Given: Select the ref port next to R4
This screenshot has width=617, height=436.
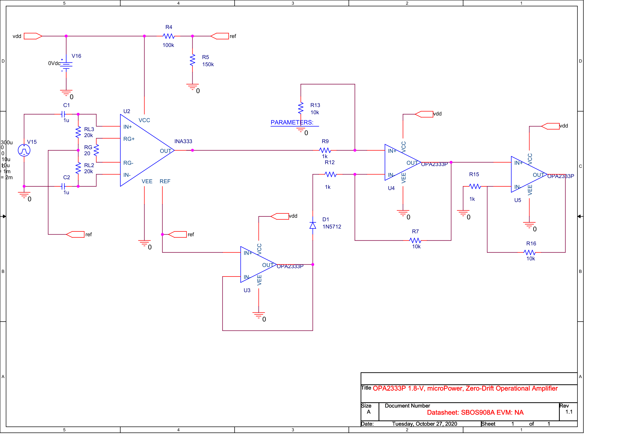Looking at the screenshot, I should pos(219,36).
